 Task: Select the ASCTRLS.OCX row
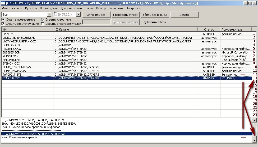[127, 49]
